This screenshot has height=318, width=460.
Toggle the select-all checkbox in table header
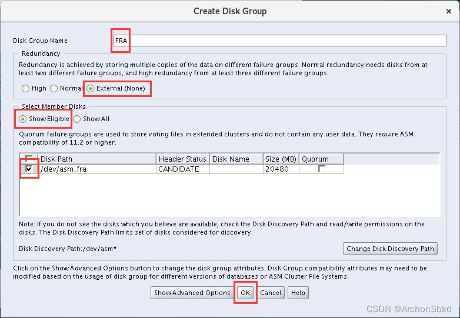(29, 159)
